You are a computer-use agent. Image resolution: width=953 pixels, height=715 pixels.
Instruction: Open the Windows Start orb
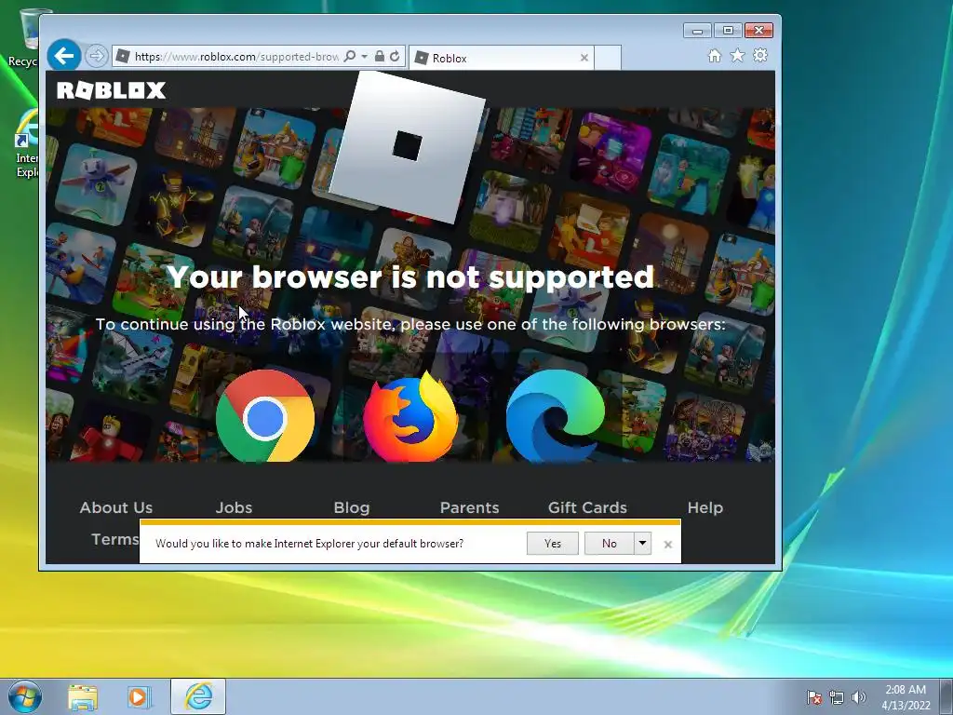[x=25, y=696]
